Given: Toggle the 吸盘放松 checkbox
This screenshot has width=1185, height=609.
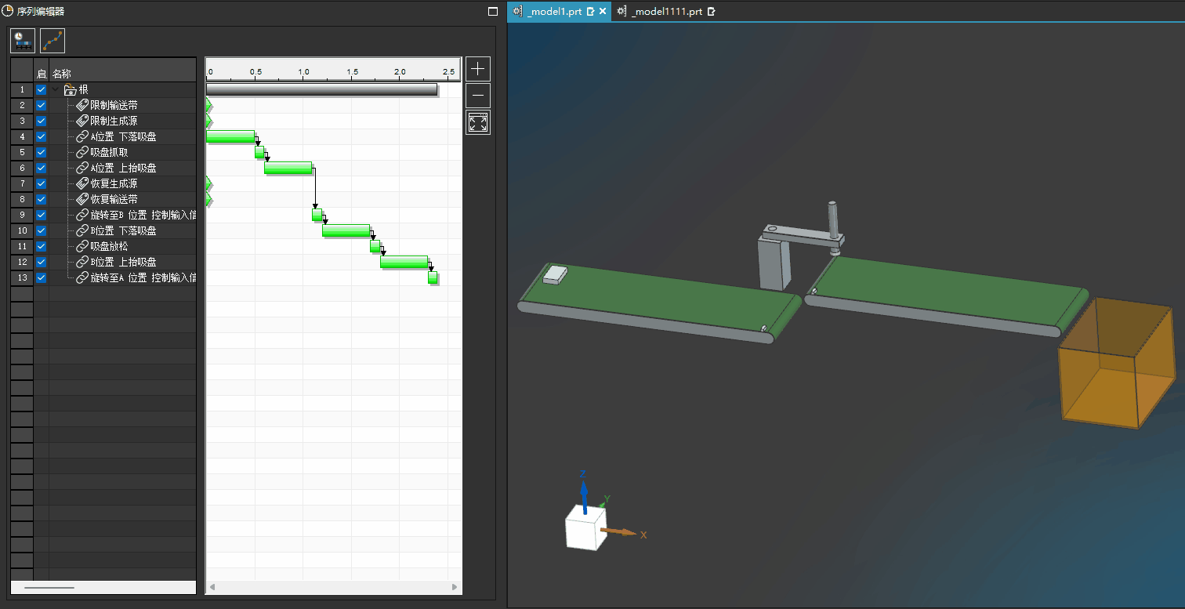Looking at the screenshot, I should coord(41,246).
